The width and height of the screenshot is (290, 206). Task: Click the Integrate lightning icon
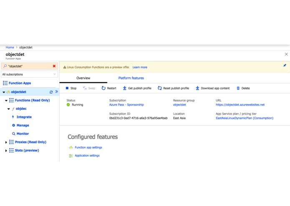(13, 117)
